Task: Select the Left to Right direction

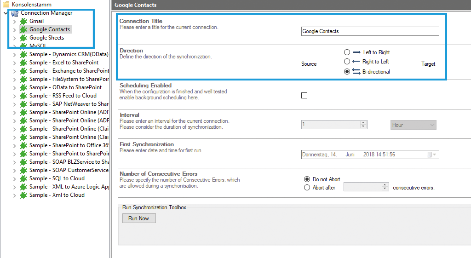Action: pos(347,52)
